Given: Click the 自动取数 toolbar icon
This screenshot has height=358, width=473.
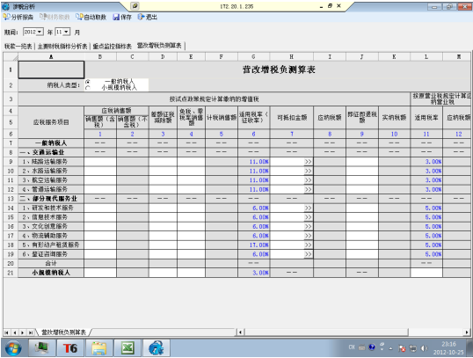Looking at the screenshot, I should pos(91,18).
